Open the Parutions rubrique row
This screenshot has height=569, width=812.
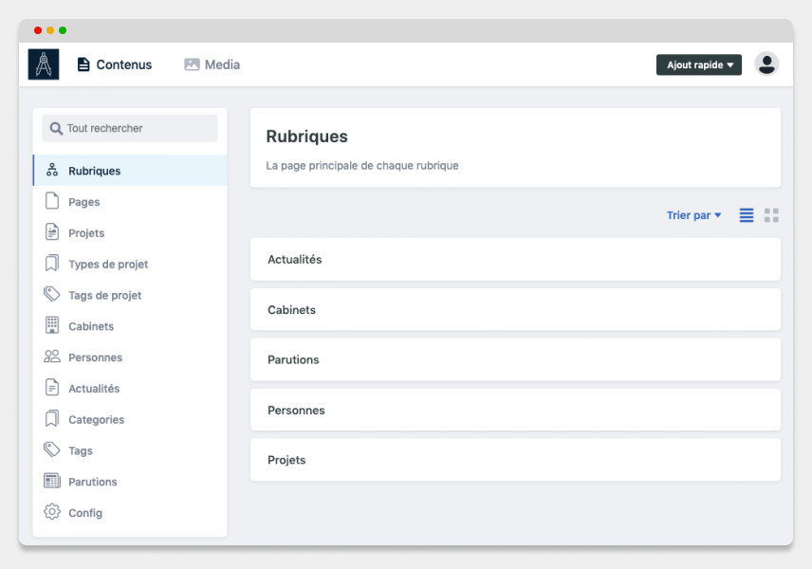coord(515,359)
